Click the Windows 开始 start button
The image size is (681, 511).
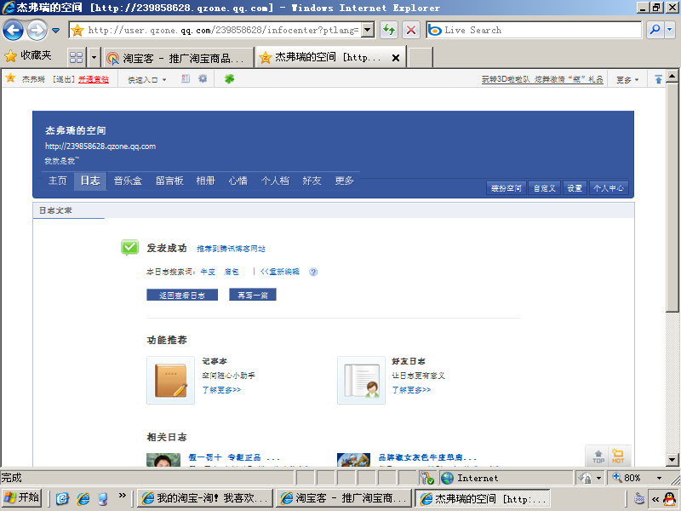[x=22, y=498]
